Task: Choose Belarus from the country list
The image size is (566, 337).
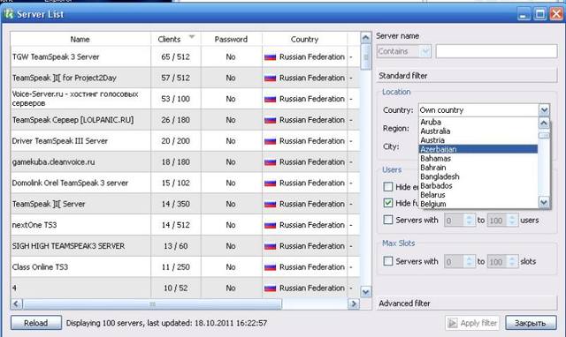Action: click(478, 195)
